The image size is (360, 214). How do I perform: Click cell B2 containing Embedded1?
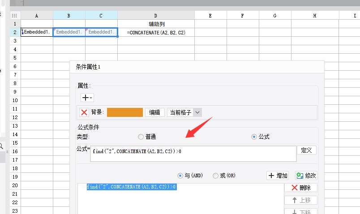pos(69,32)
